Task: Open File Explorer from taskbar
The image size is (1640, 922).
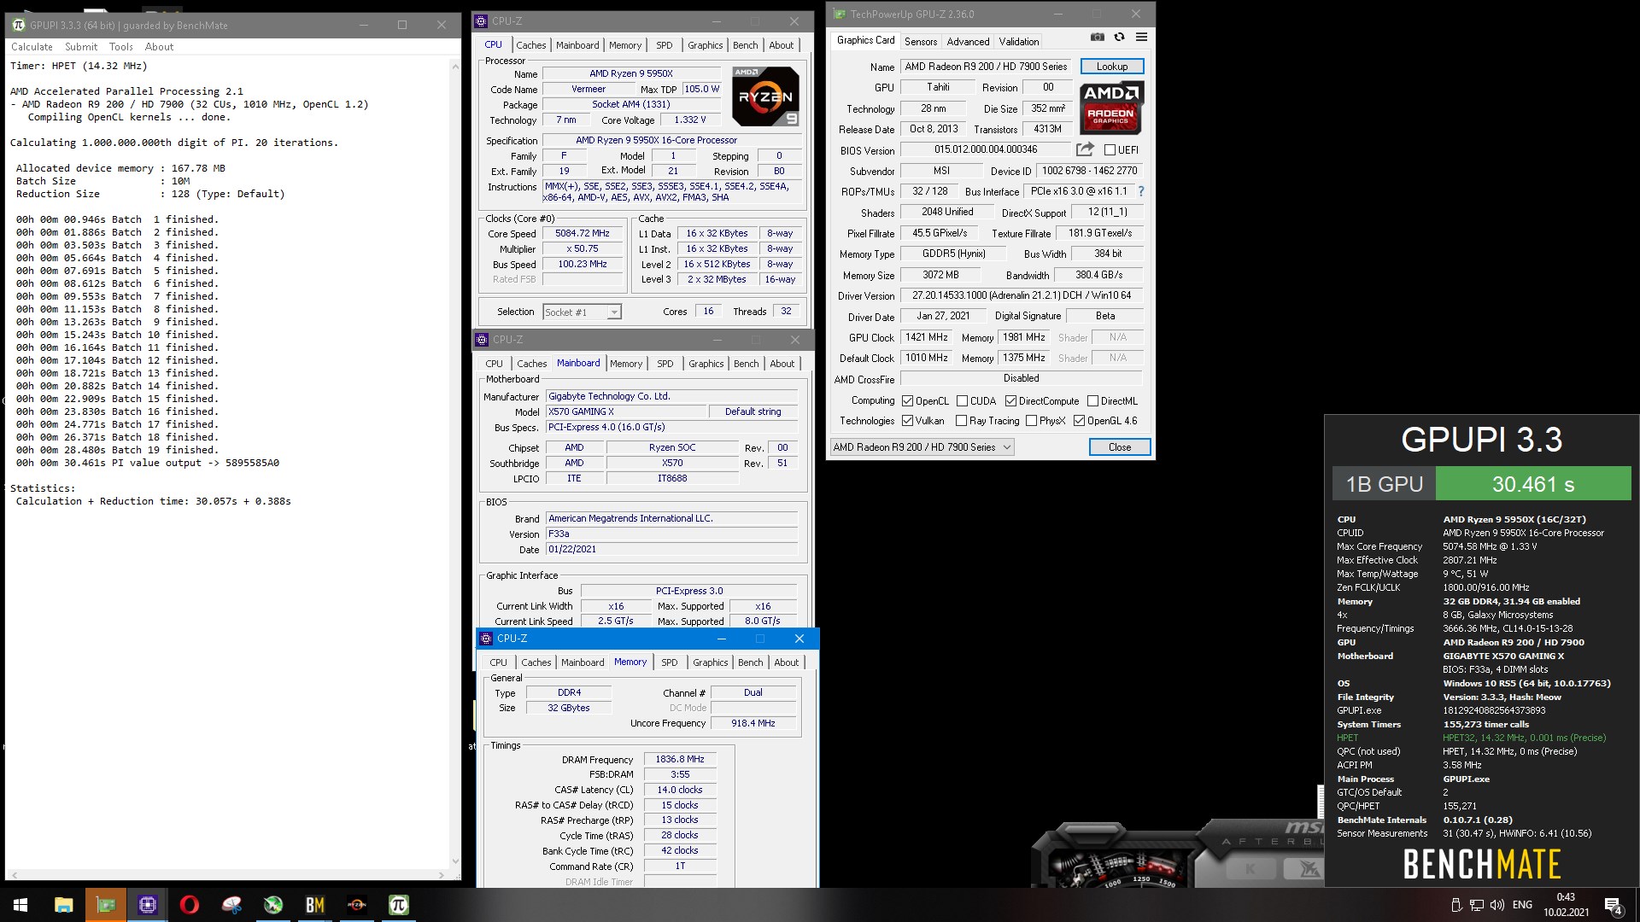Action: (63, 905)
